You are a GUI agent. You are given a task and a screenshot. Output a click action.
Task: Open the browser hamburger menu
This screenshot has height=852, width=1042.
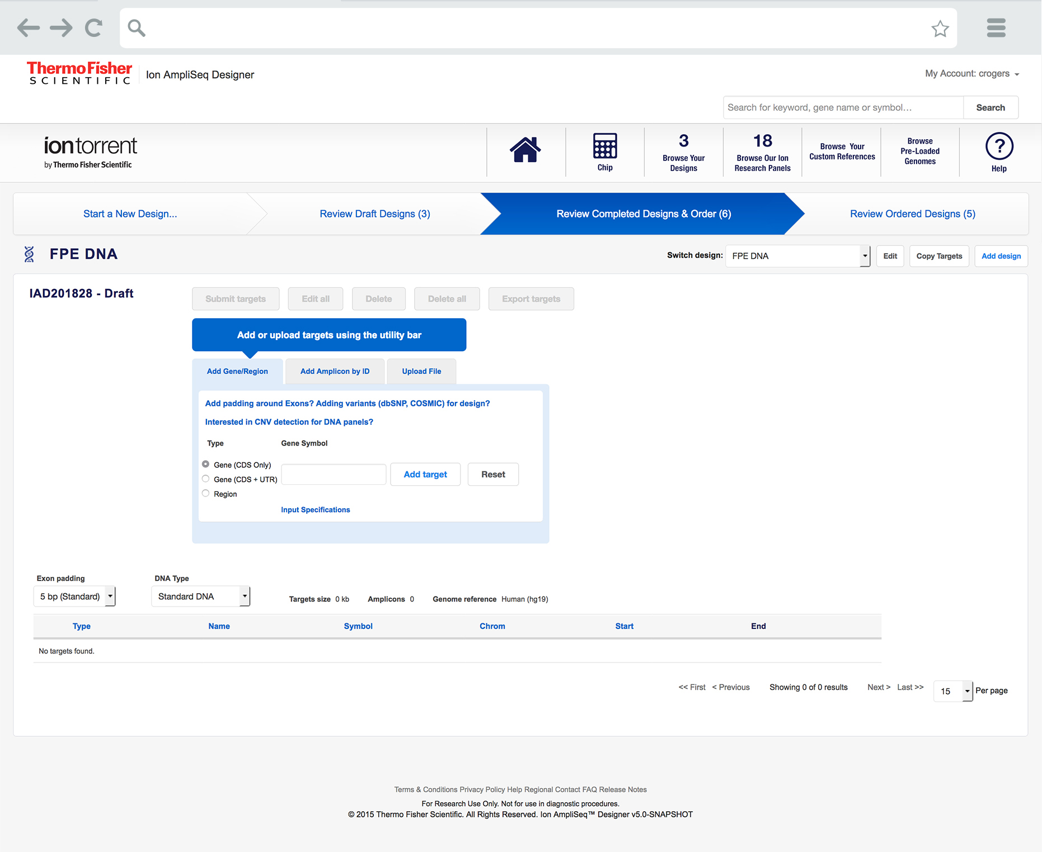[996, 27]
